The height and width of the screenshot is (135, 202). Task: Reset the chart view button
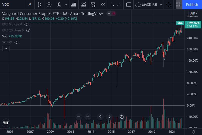(122, 117)
